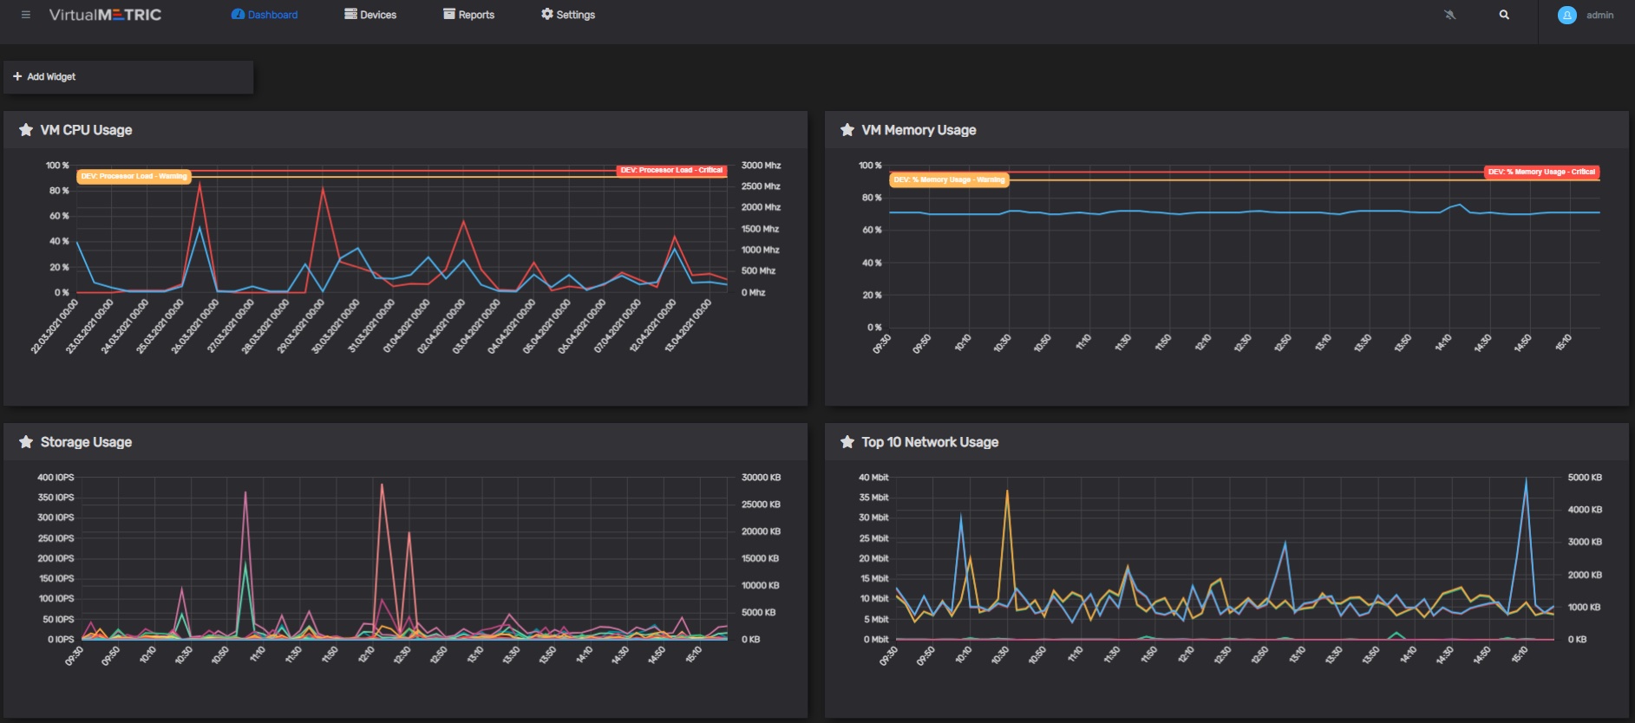This screenshot has width=1635, height=723.
Task: Click the Add Widget button
Action: [x=44, y=77]
